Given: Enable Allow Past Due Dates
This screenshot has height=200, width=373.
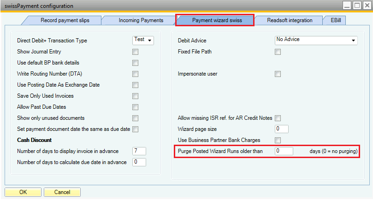Looking at the screenshot, I should [x=136, y=107].
